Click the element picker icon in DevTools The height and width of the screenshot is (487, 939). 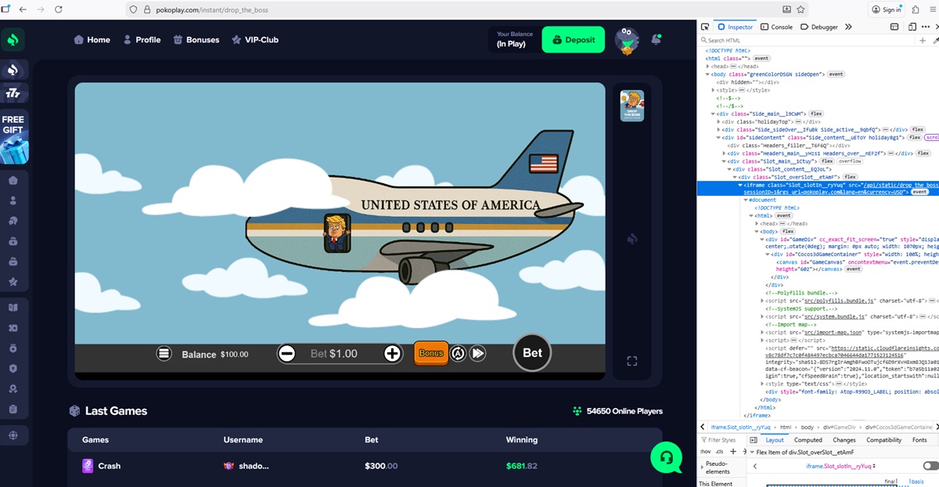point(705,27)
